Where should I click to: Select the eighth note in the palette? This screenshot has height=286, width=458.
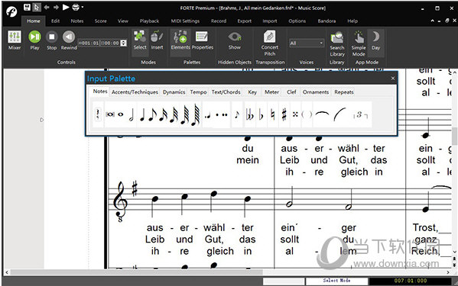152,114
